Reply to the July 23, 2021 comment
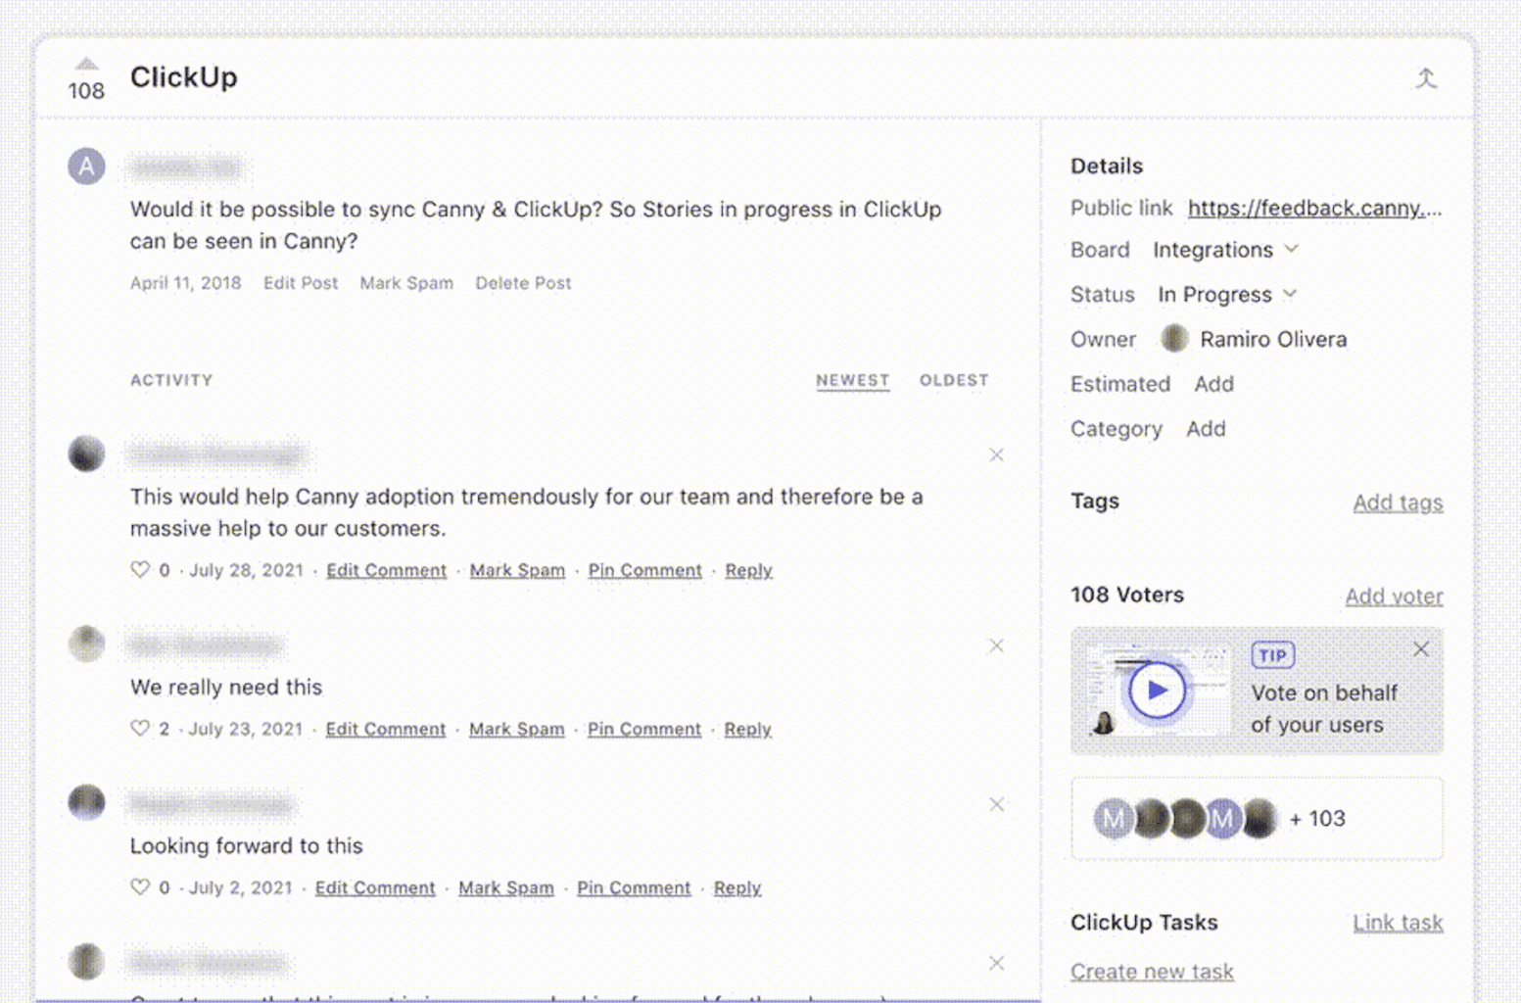 [x=747, y=729]
